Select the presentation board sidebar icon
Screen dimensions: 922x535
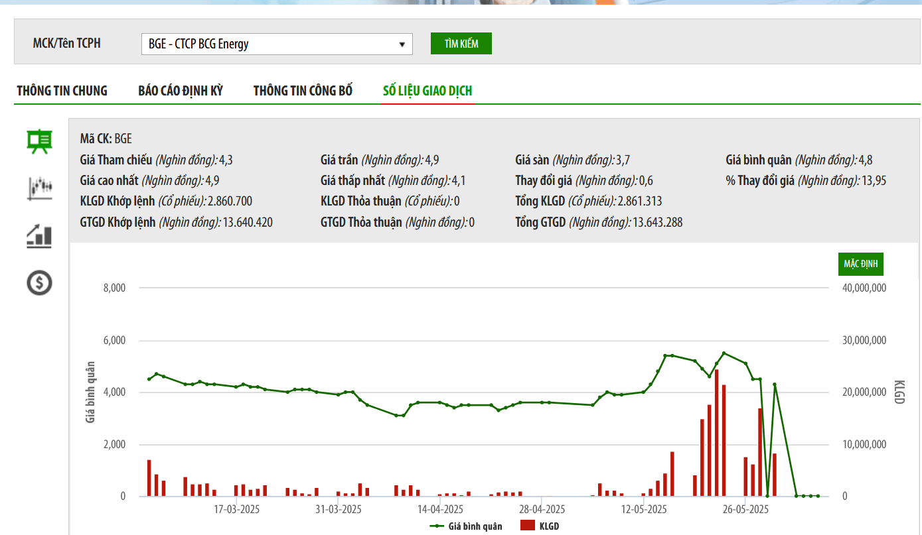tap(39, 141)
